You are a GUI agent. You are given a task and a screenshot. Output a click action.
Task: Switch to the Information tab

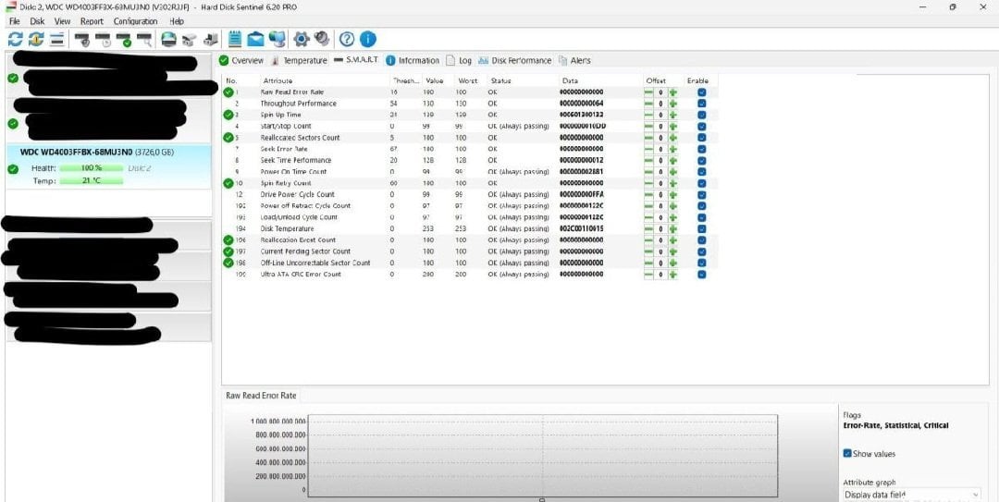[x=413, y=60]
